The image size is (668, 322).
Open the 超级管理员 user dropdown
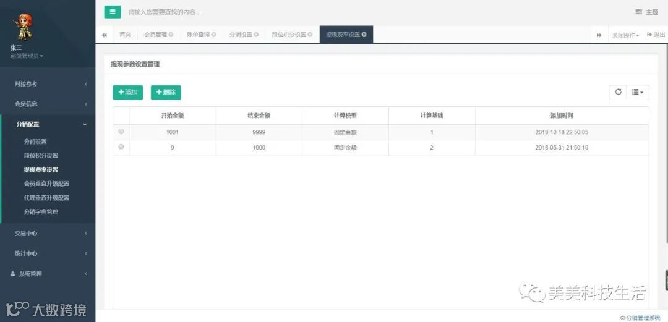(x=27, y=56)
